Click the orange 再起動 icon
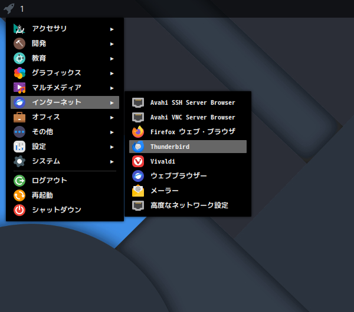Screen dimensions: 354x312 click(x=19, y=195)
